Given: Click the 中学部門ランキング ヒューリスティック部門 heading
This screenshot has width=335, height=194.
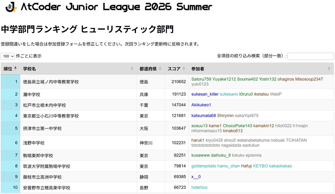Looking at the screenshot, I should [87, 29].
